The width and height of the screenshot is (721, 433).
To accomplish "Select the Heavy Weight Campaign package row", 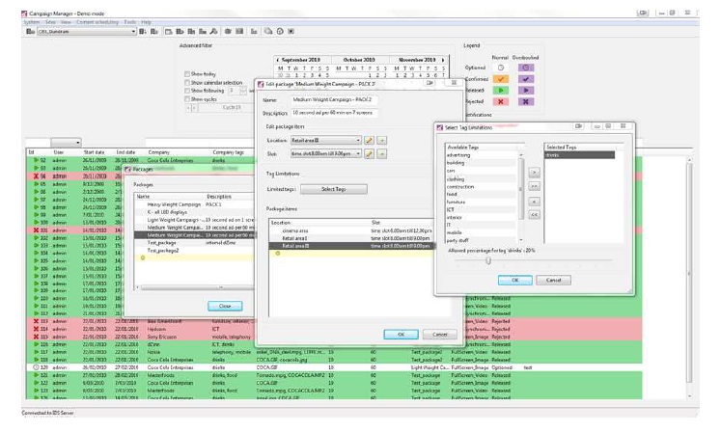I will (x=169, y=204).
